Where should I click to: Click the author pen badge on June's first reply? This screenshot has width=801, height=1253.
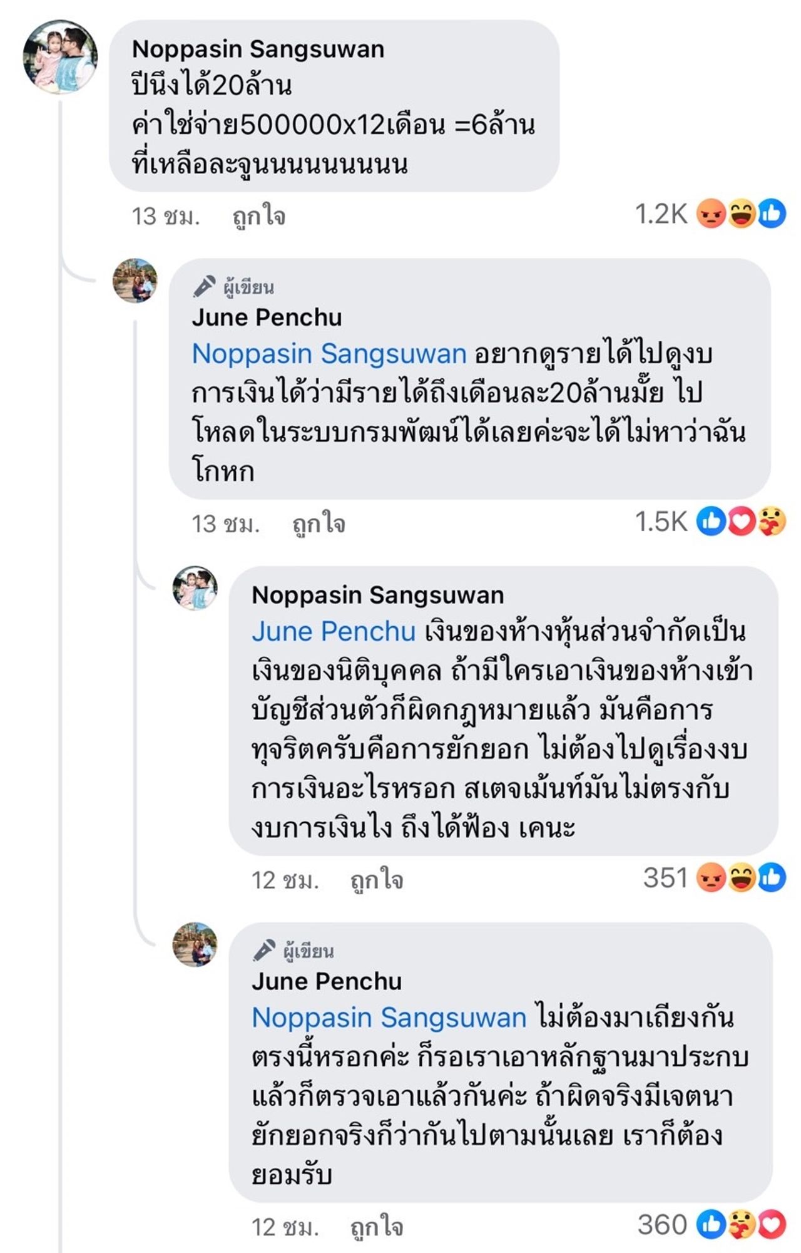pos(204,287)
